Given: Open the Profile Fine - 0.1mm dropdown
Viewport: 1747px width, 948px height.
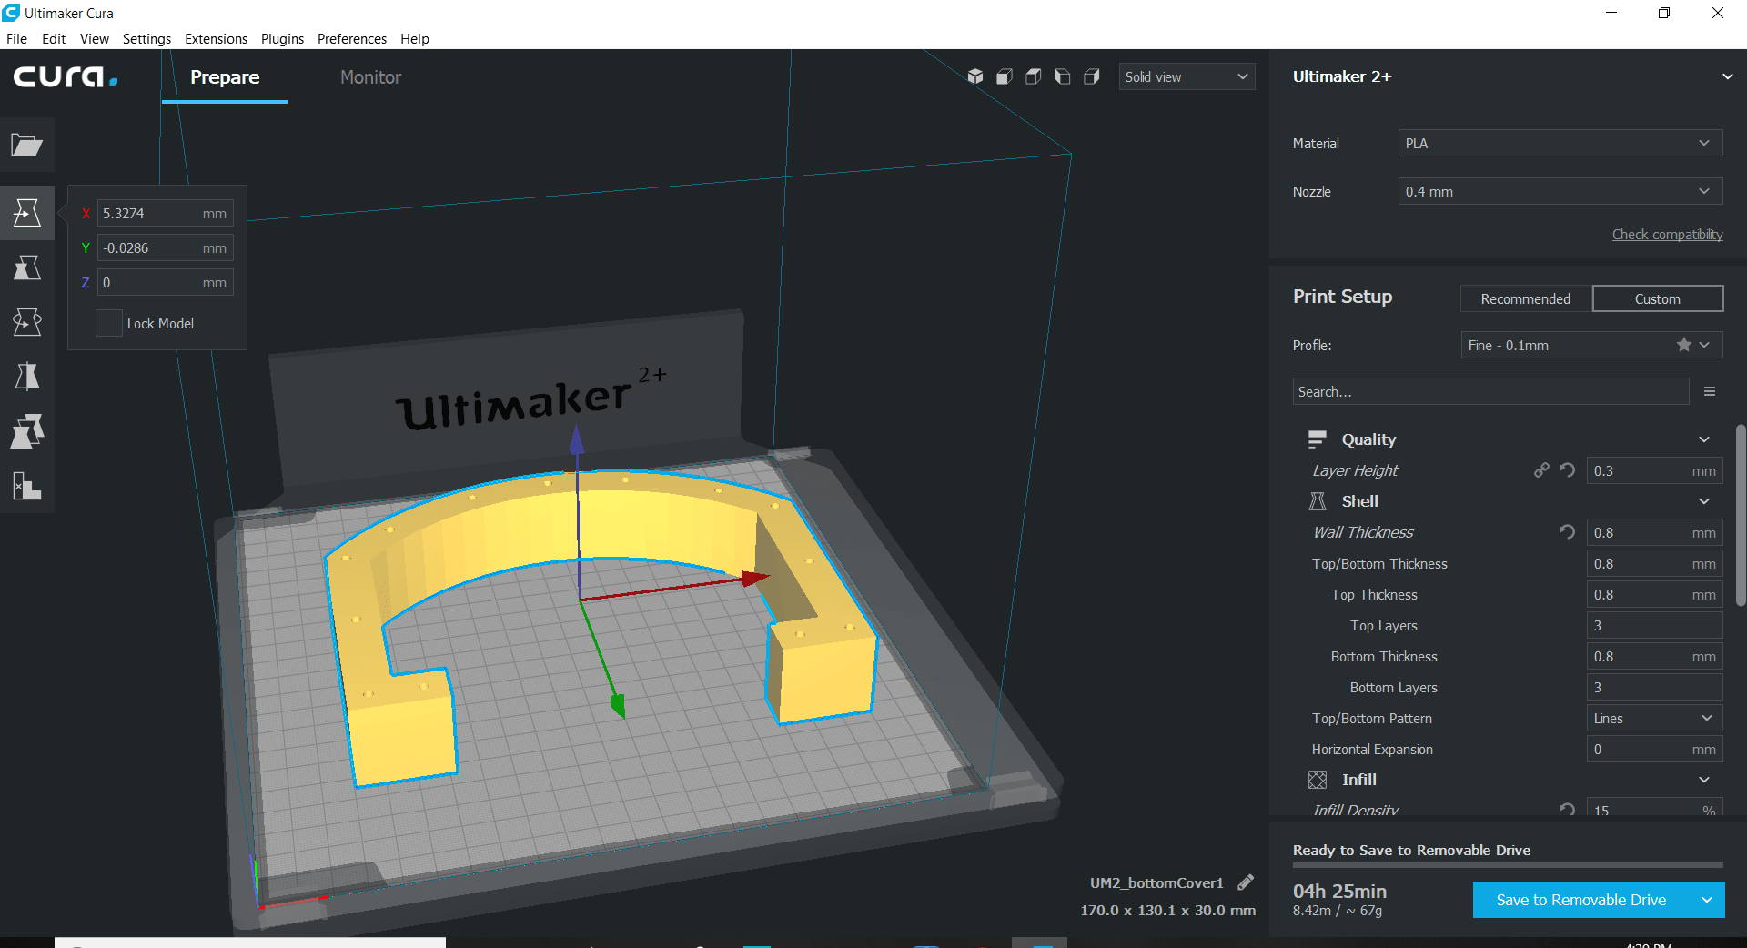Looking at the screenshot, I should (1591, 345).
